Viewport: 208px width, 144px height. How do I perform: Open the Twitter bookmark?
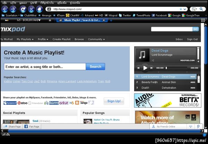pyautogui.click(x=125, y=16)
